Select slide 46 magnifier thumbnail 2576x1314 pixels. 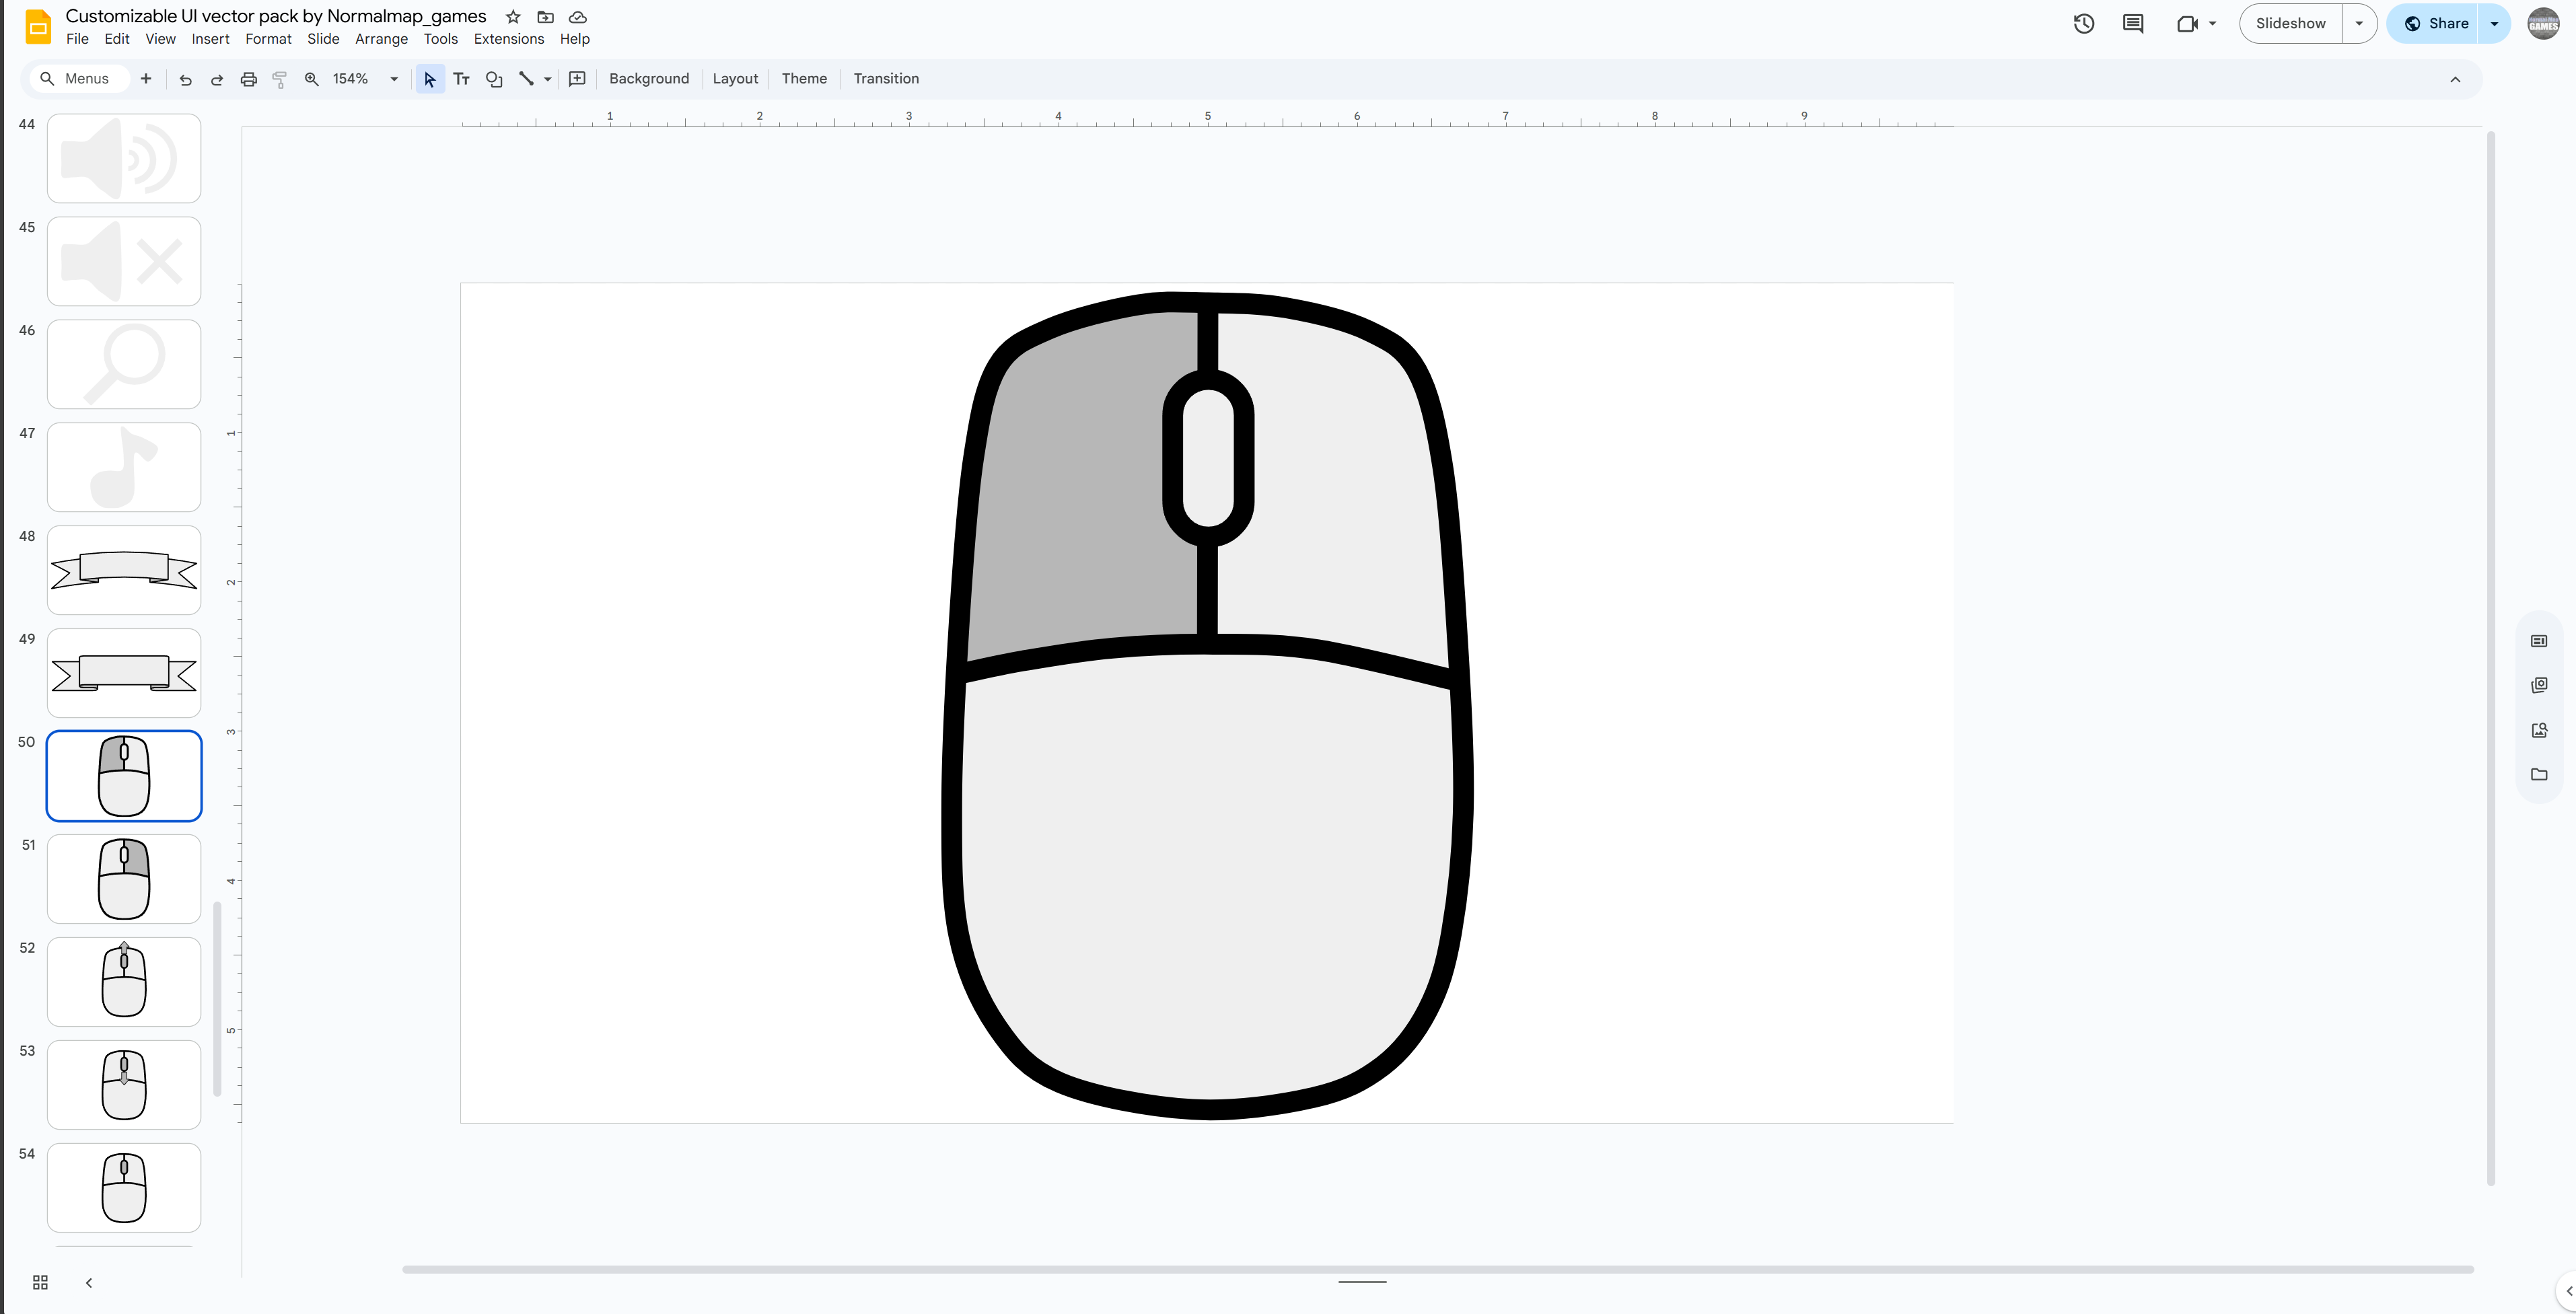[x=124, y=364]
